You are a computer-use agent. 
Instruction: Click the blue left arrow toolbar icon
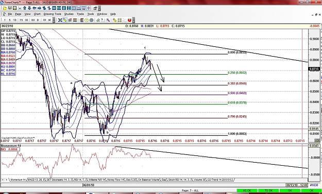tap(35, 8)
